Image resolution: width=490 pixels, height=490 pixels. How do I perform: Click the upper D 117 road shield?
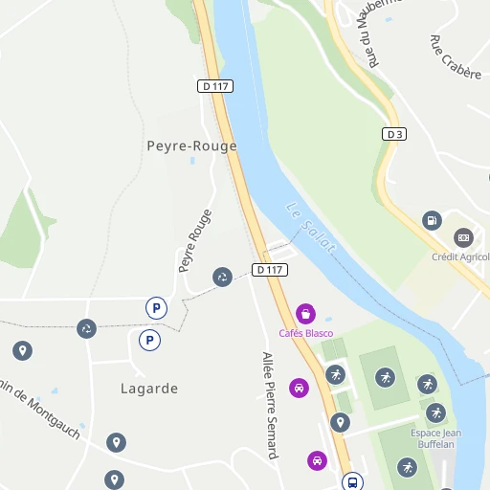(215, 86)
